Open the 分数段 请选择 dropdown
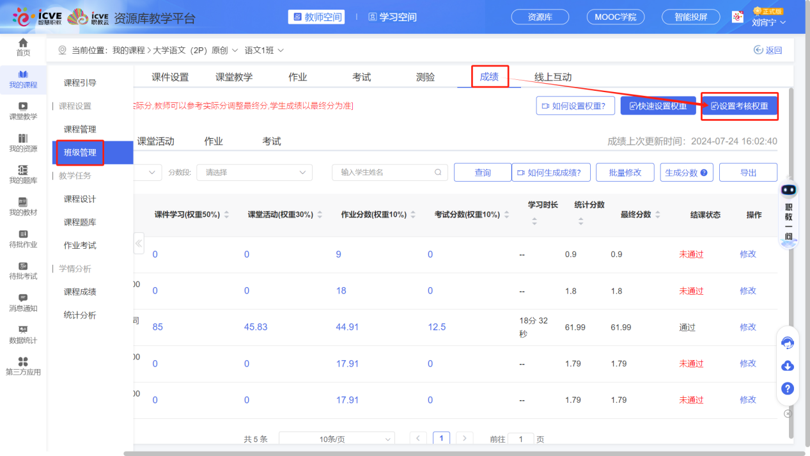Image resolution: width=810 pixels, height=456 pixels. tap(254, 172)
